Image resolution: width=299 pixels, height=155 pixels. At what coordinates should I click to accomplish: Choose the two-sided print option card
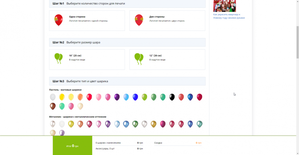[x=167, y=21]
